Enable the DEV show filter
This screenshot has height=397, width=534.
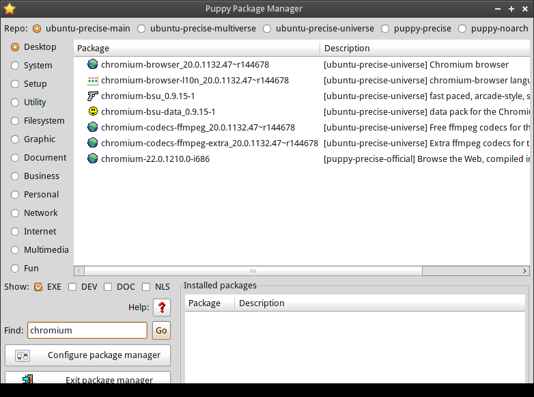pos(72,287)
